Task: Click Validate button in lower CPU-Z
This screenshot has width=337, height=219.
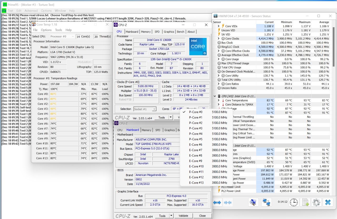Action: [x=183, y=216]
